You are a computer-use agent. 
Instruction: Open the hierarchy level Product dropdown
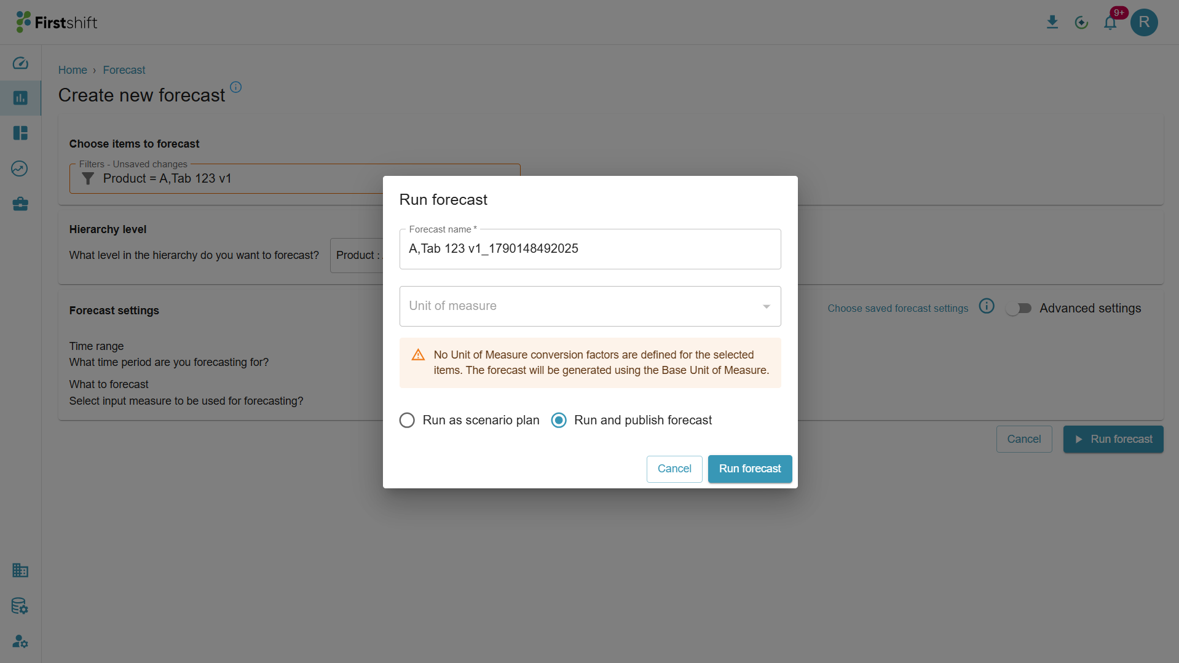click(357, 255)
